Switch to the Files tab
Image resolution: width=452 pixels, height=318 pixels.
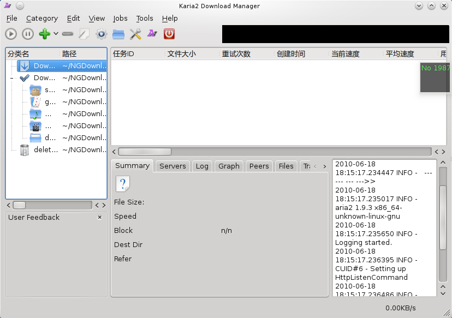point(286,166)
